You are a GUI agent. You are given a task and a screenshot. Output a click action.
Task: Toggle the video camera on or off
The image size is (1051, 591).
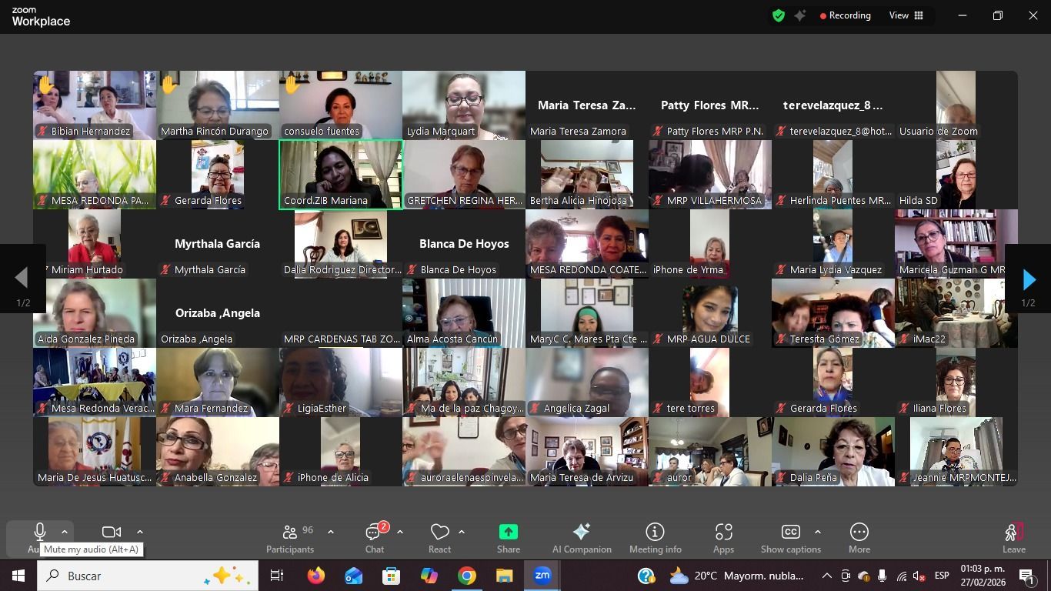point(112,532)
